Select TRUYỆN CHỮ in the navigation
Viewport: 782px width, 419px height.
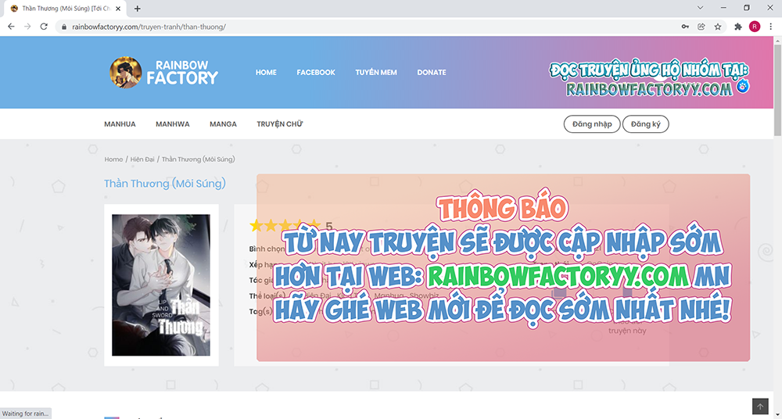[279, 124]
